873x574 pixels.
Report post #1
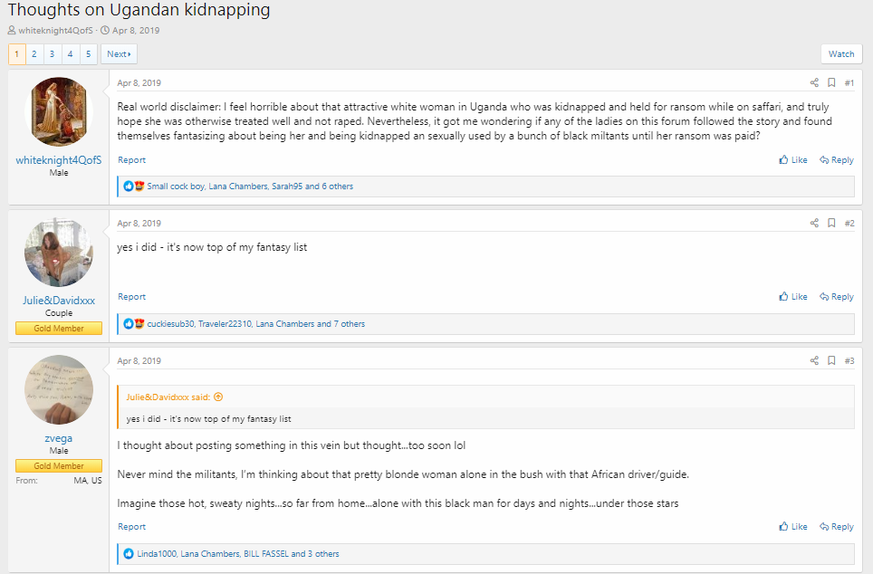pyautogui.click(x=131, y=159)
